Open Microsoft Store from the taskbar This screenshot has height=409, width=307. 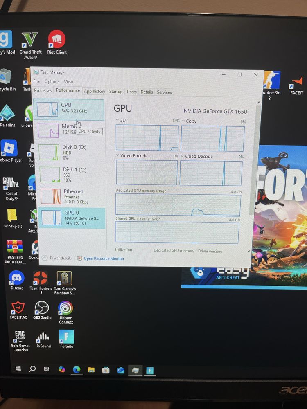pyautogui.click(x=106, y=370)
